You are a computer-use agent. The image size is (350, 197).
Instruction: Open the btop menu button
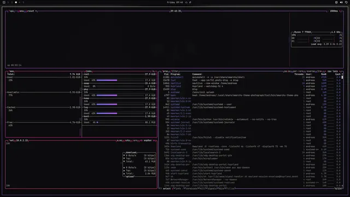click(21, 11)
